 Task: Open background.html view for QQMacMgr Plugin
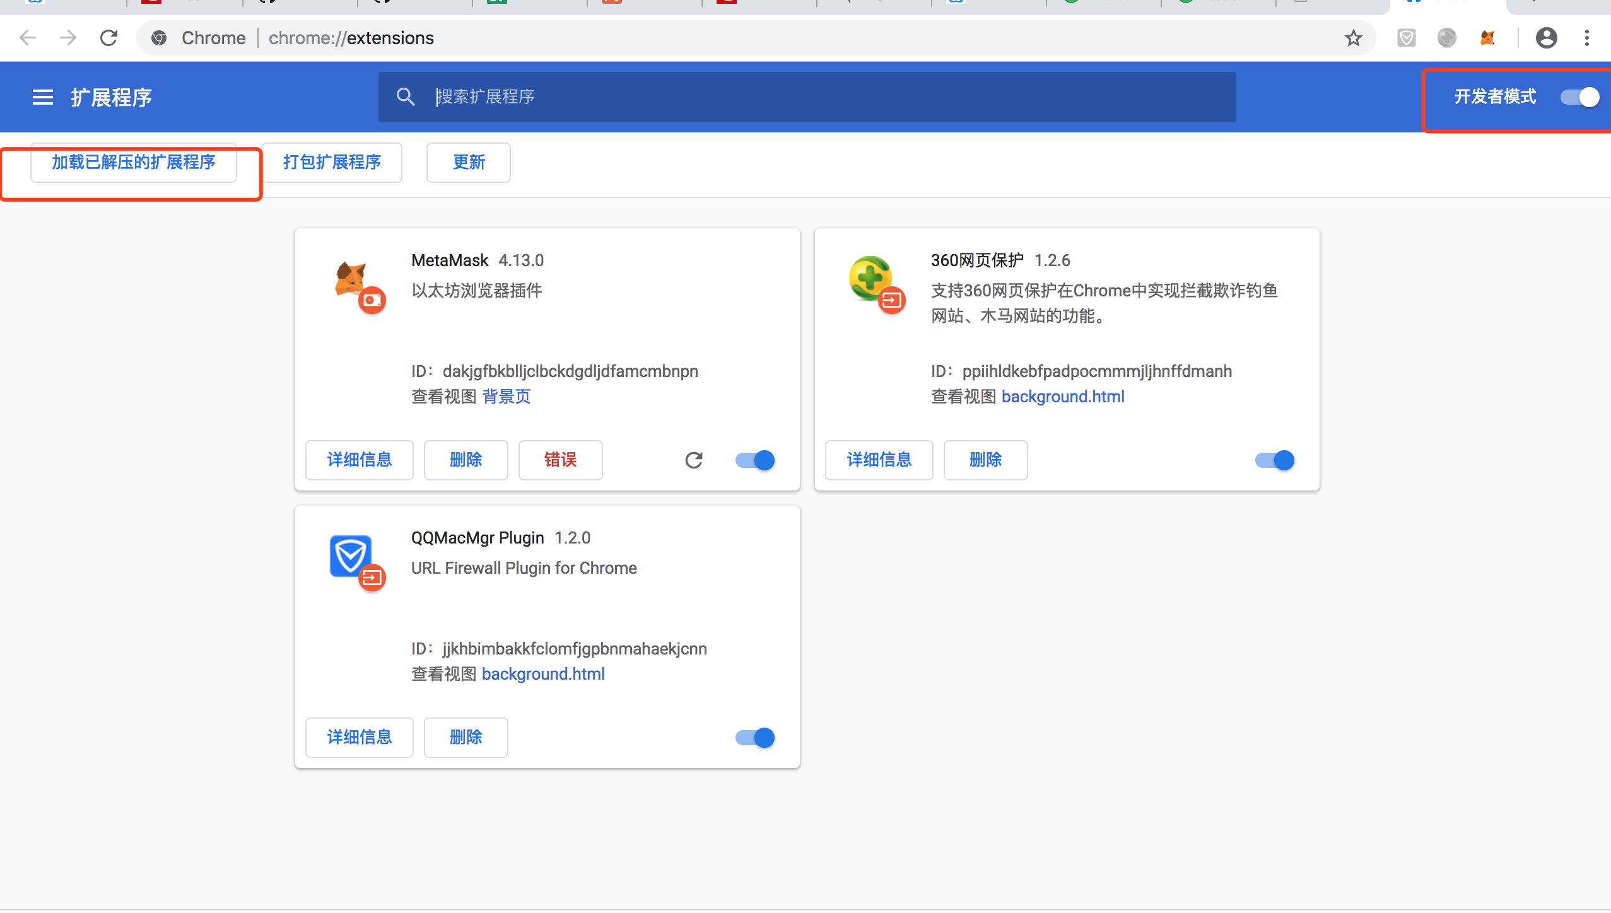(542, 673)
